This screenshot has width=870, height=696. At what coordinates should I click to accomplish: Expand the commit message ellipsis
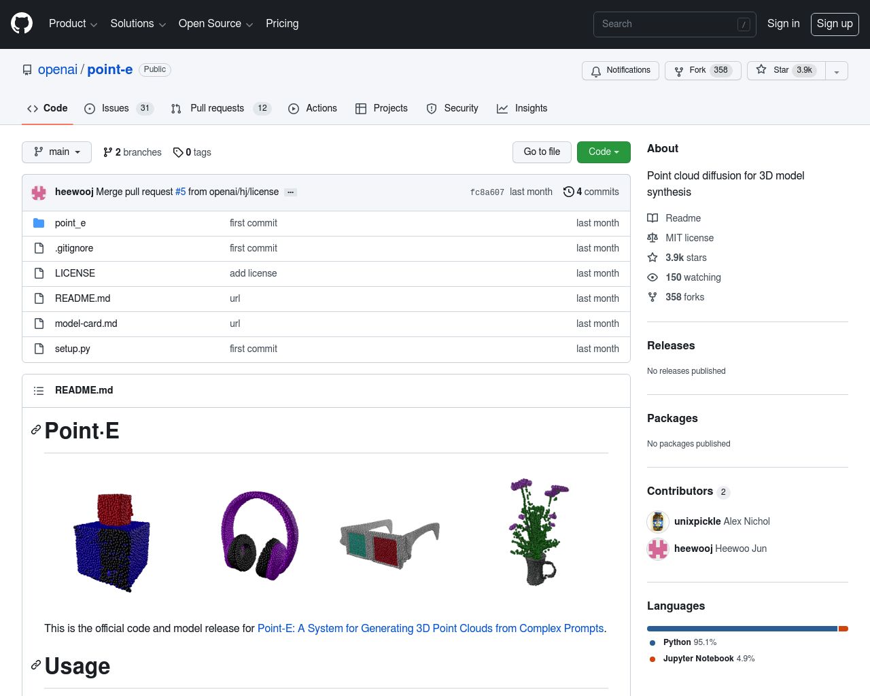[290, 192]
